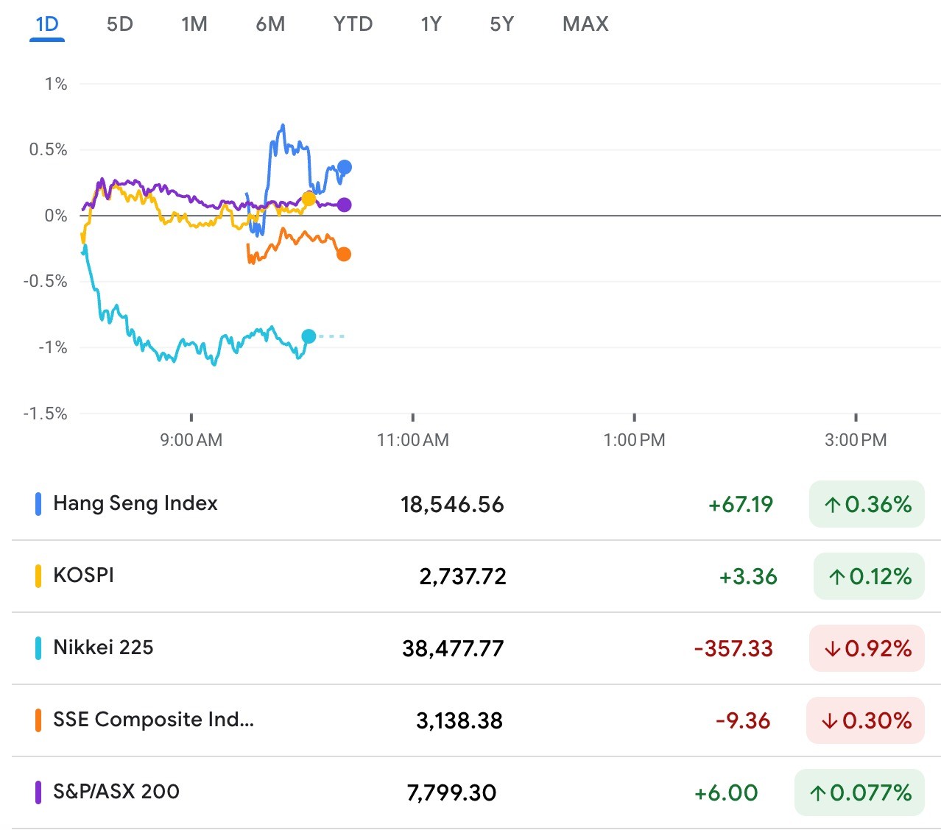The height and width of the screenshot is (830, 941).
Task: Open the Nikkei 225 index row
Action: click(x=476, y=648)
